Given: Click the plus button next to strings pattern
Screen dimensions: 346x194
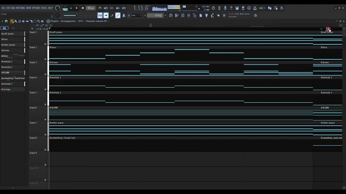Looking at the screenshot, I should (165, 15).
